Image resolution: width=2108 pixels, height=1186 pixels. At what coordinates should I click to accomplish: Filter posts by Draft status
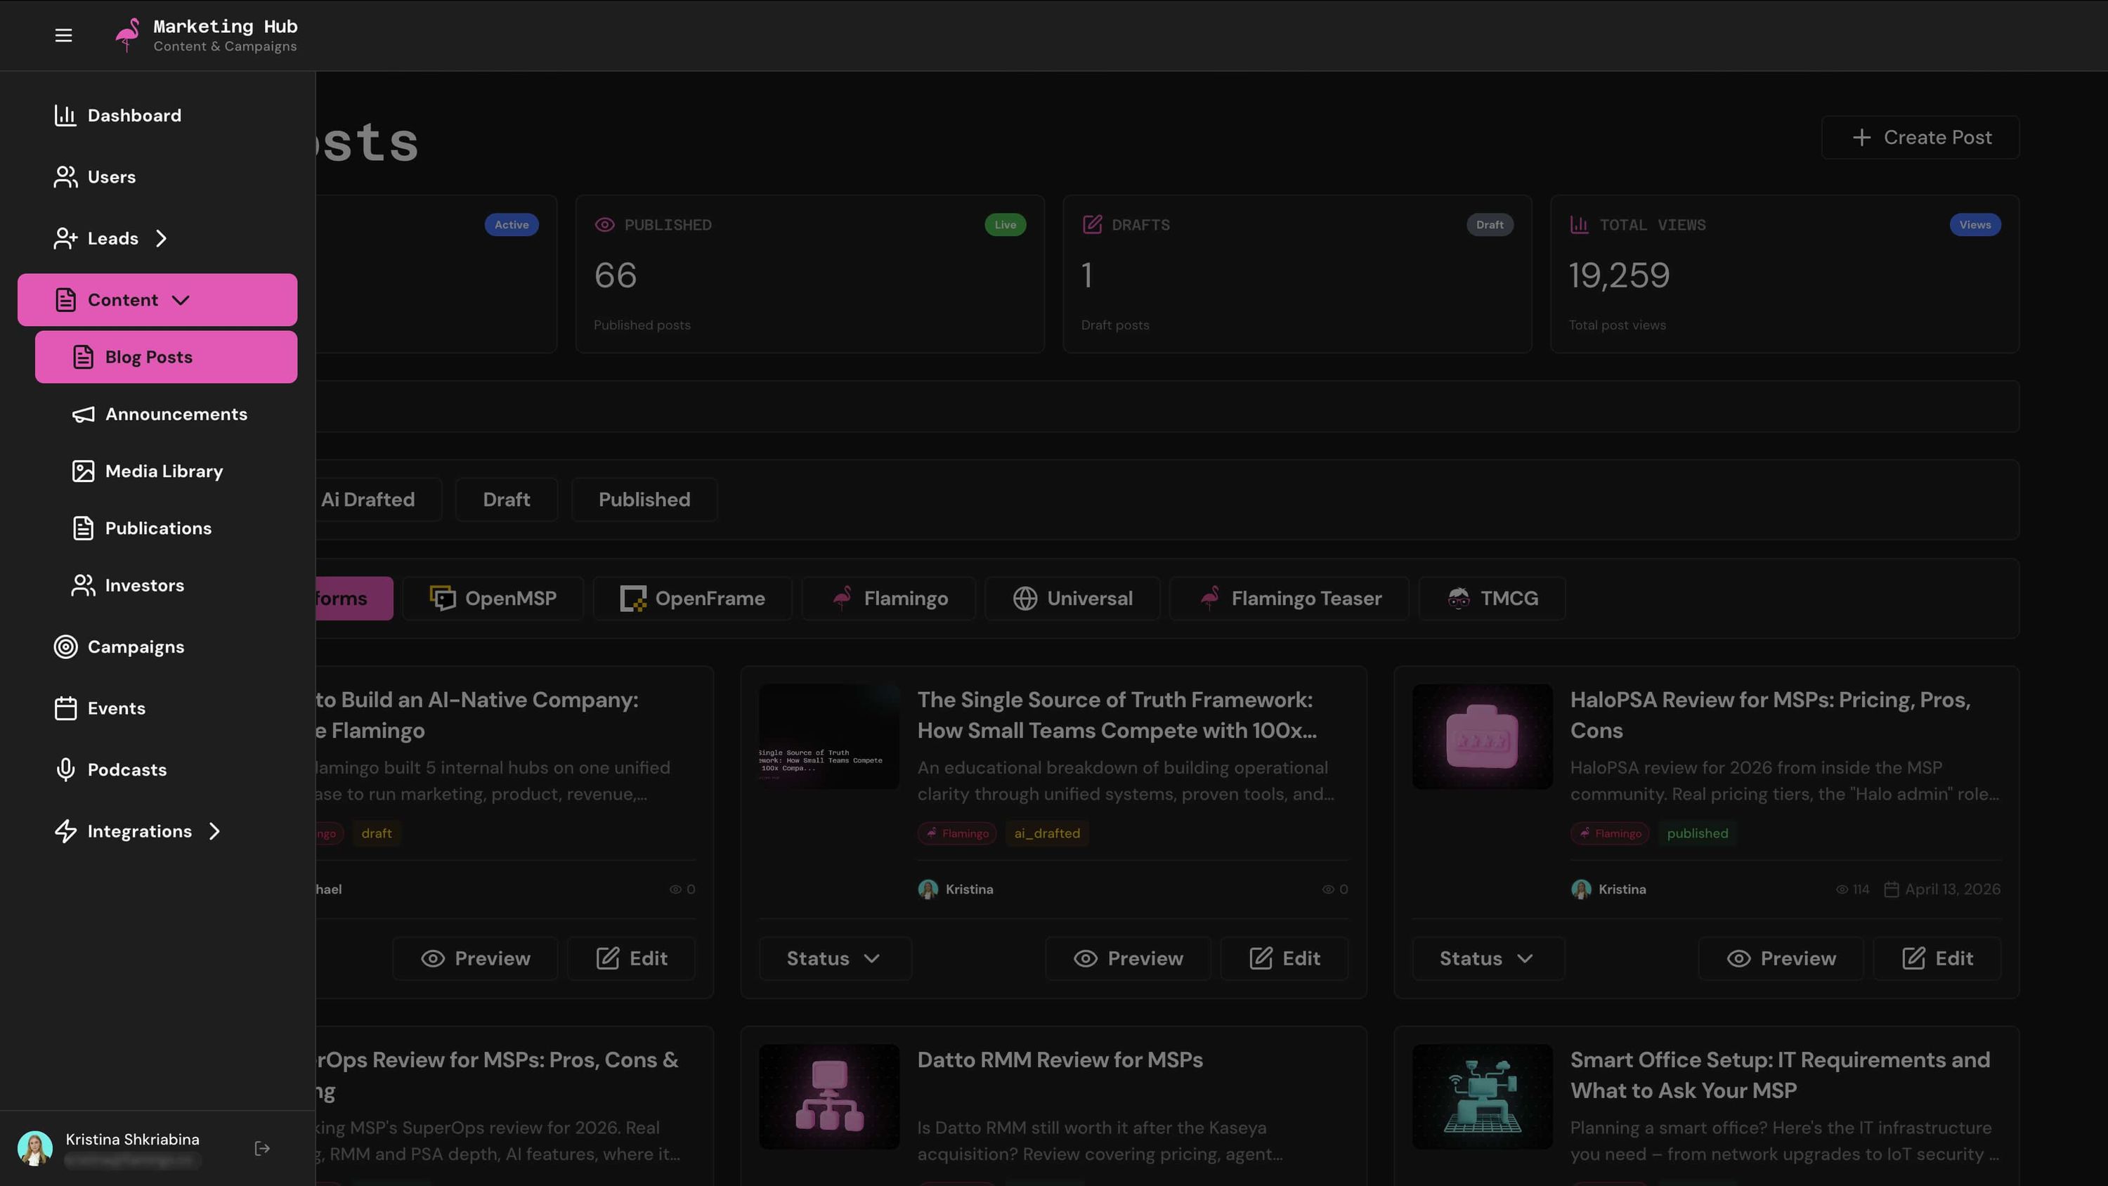[x=506, y=500]
